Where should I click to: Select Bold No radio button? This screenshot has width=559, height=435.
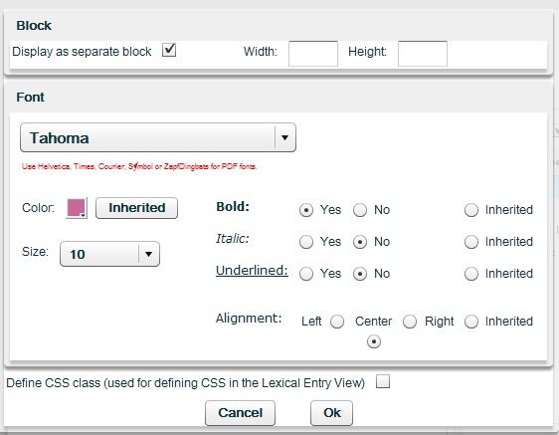point(360,210)
